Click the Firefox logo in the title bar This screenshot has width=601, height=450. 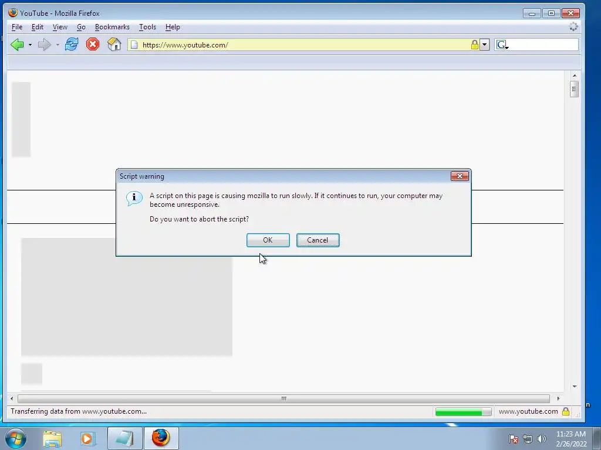point(13,13)
